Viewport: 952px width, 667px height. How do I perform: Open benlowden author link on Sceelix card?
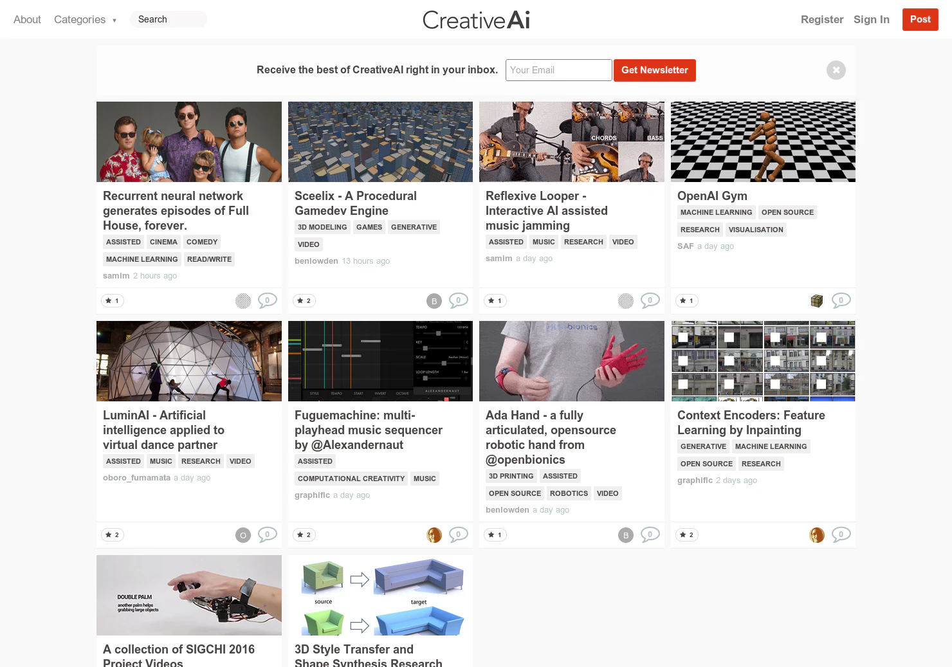[x=316, y=261]
